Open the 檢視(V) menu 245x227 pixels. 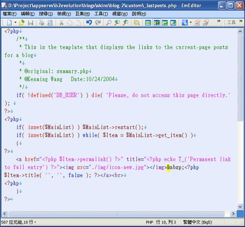pyautogui.click(x=64, y=14)
